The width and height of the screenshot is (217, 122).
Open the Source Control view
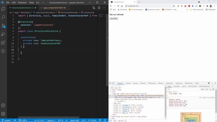click(3, 26)
